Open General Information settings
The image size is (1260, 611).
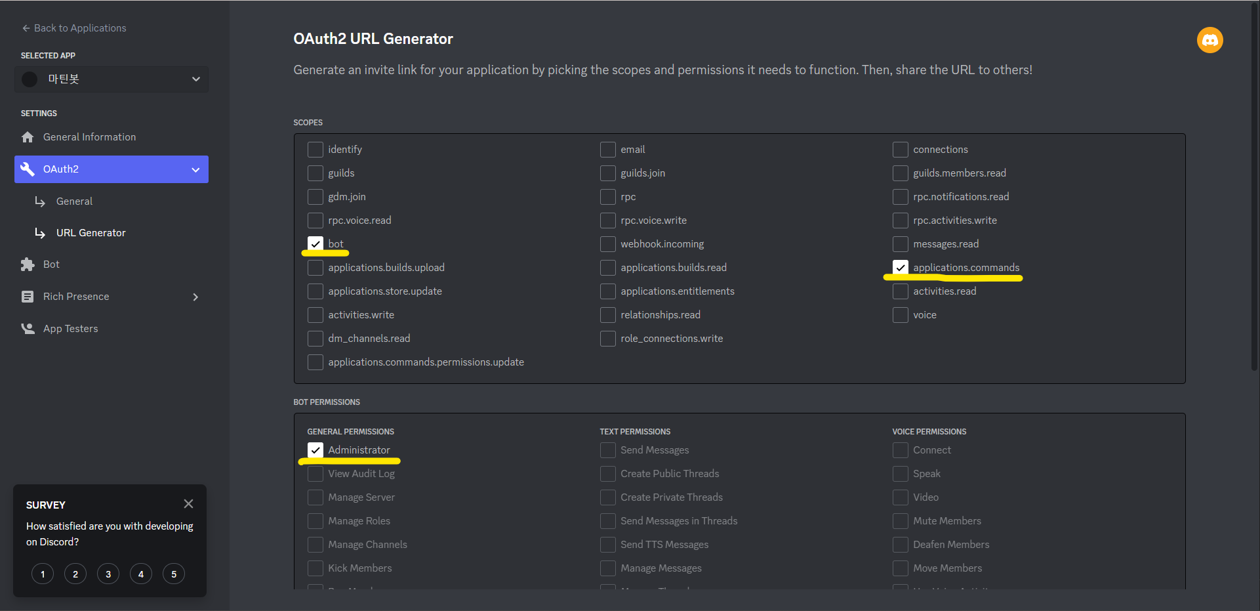click(x=112, y=137)
